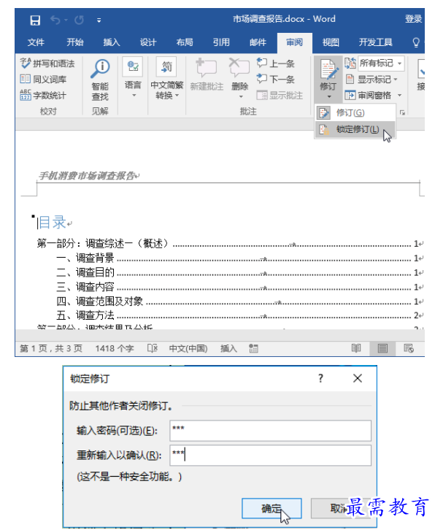Click 登录 to sign in
This screenshot has width=435, height=530.
pyautogui.click(x=414, y=19)
